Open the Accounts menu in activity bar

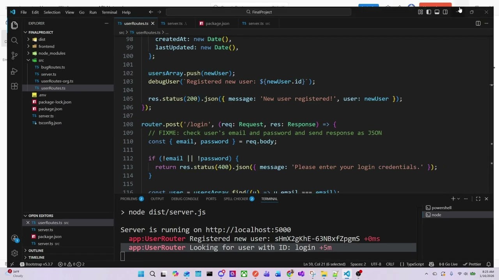pos(14,238)
